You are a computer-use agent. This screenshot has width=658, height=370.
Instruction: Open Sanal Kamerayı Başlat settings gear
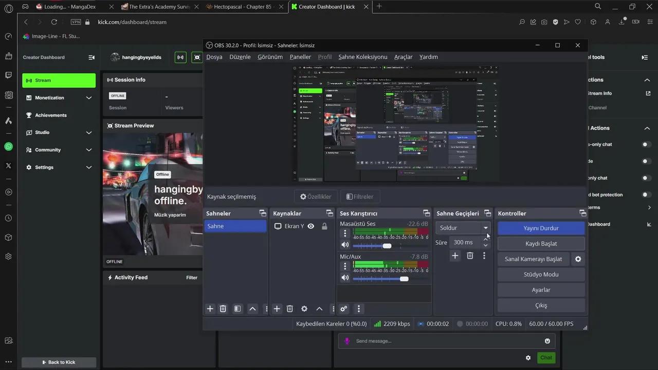coord(578,259)
